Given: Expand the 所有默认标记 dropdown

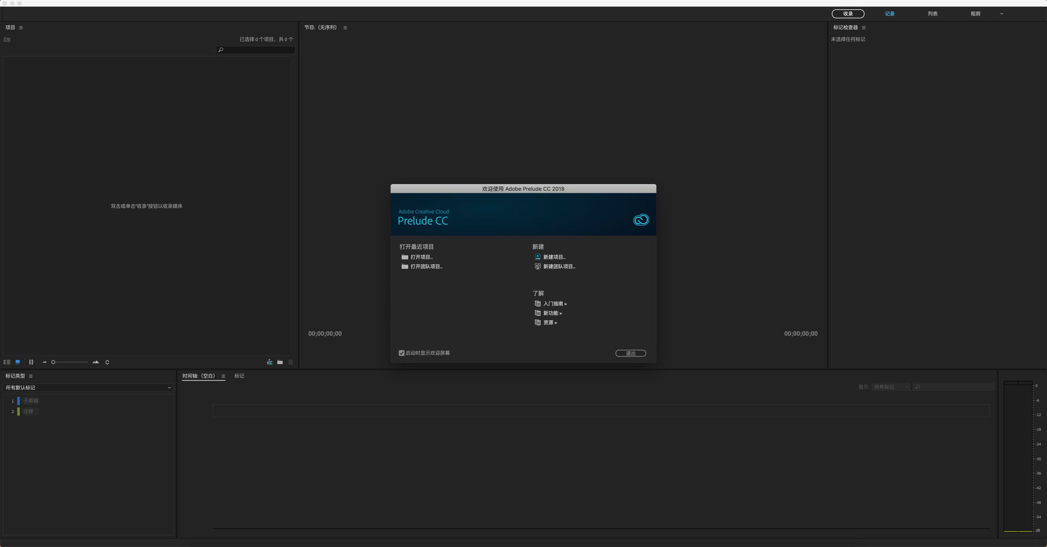Looking at the screenshot, I should click(88, 387).
